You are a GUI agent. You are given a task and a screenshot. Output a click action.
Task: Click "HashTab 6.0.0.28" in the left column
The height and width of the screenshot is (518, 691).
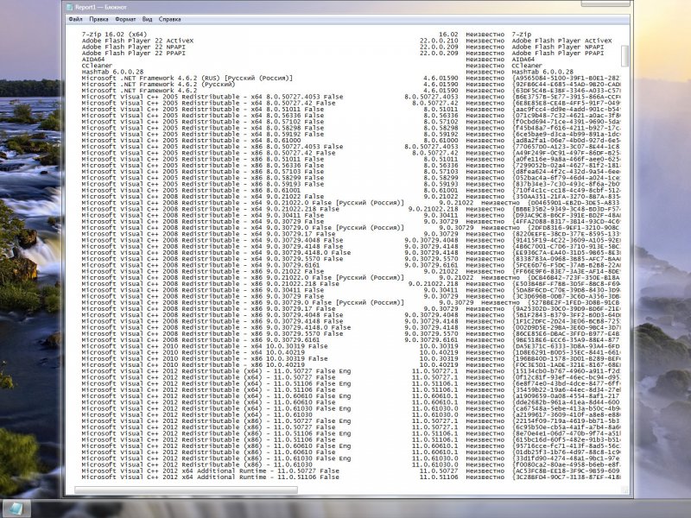coord(112,72)
